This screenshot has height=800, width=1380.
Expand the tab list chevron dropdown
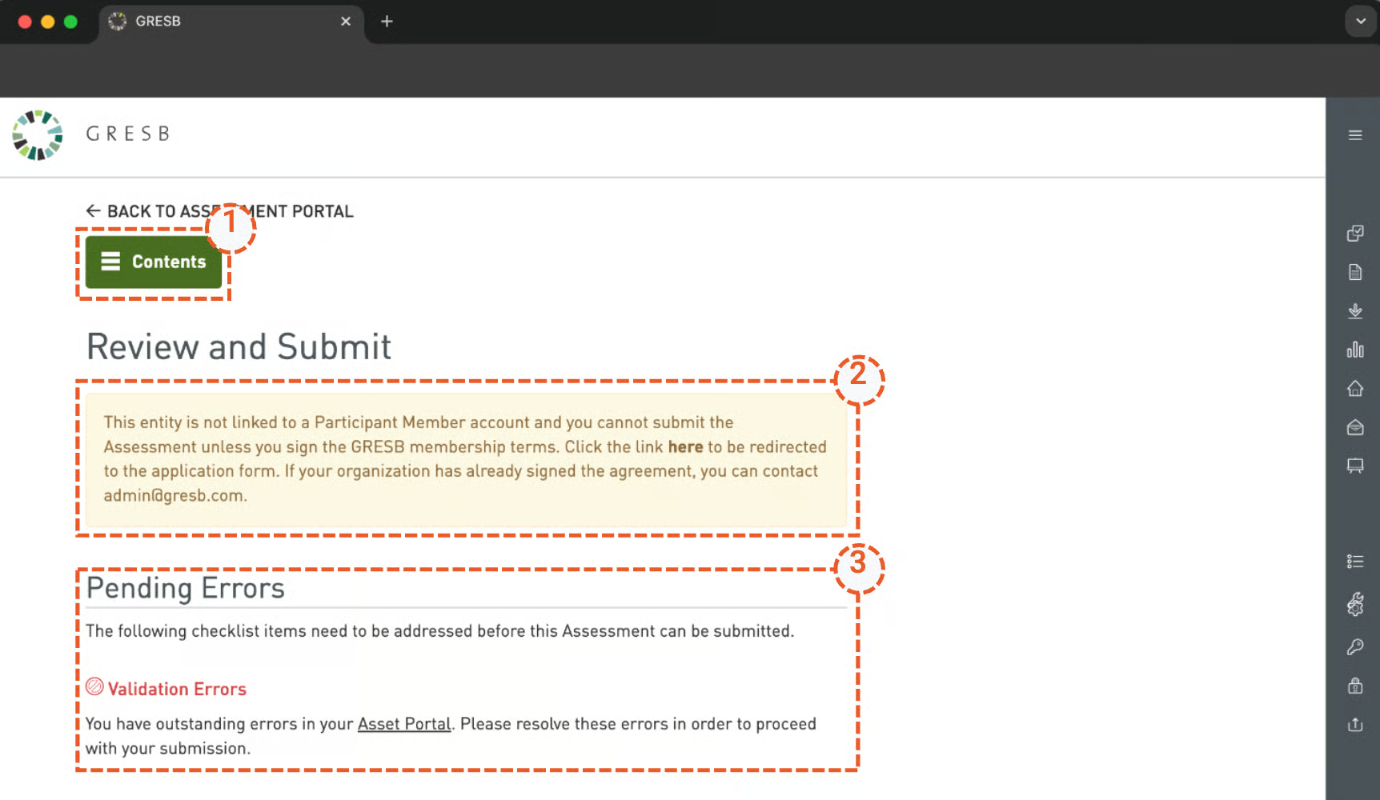tap(1360, 22)
